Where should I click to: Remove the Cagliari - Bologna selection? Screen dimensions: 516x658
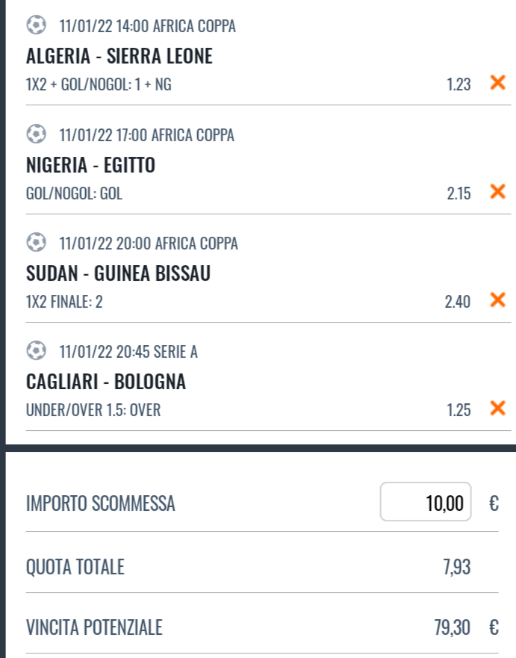pos(497,408)
